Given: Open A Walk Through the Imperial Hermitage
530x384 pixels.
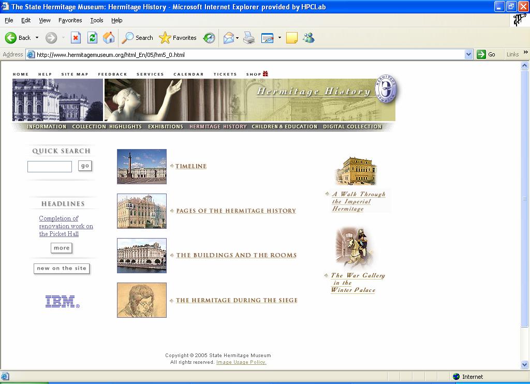Looking at the screenshot, I should coord(358,201).
